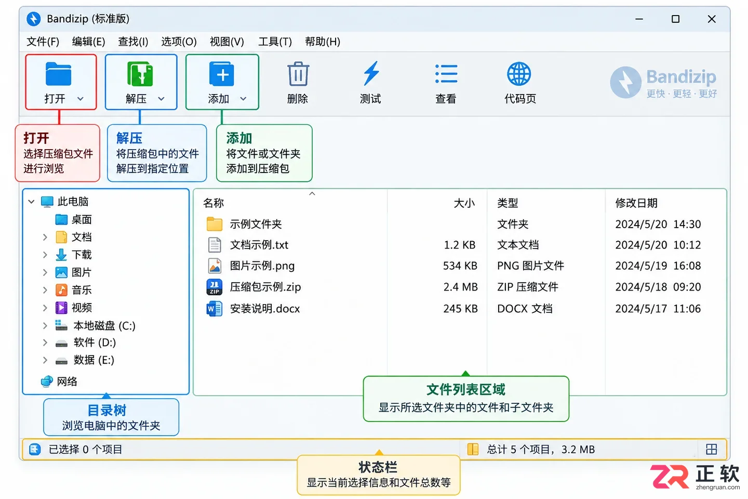Sort by the 类型 column header
Viewport: 748px width, 499px height.
pyautogui.click(x=507, y=203)
